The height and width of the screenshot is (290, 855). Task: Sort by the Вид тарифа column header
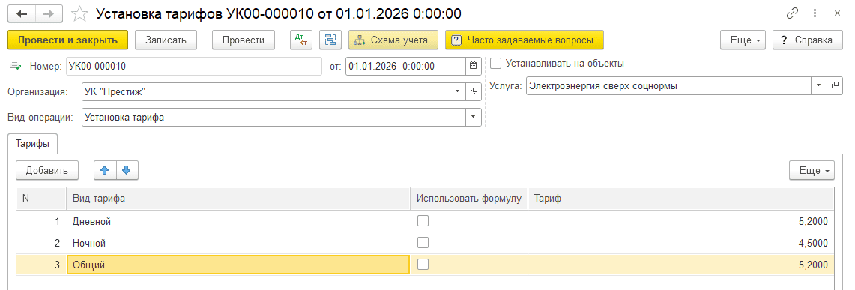coord(238,199)
